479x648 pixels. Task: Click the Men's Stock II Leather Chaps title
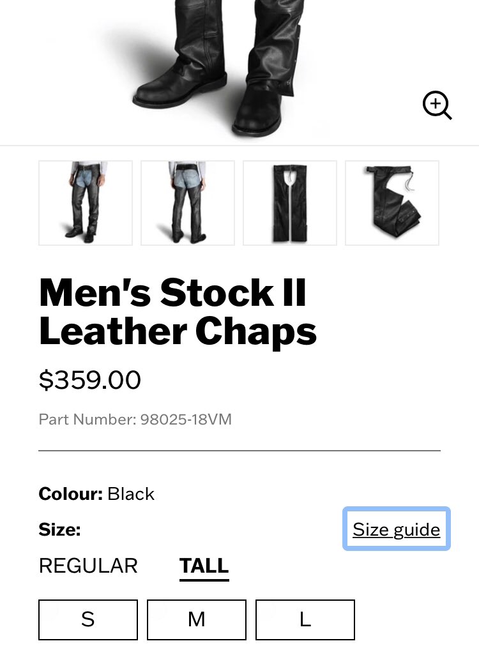pyautogui.click(x=178, y=312)
